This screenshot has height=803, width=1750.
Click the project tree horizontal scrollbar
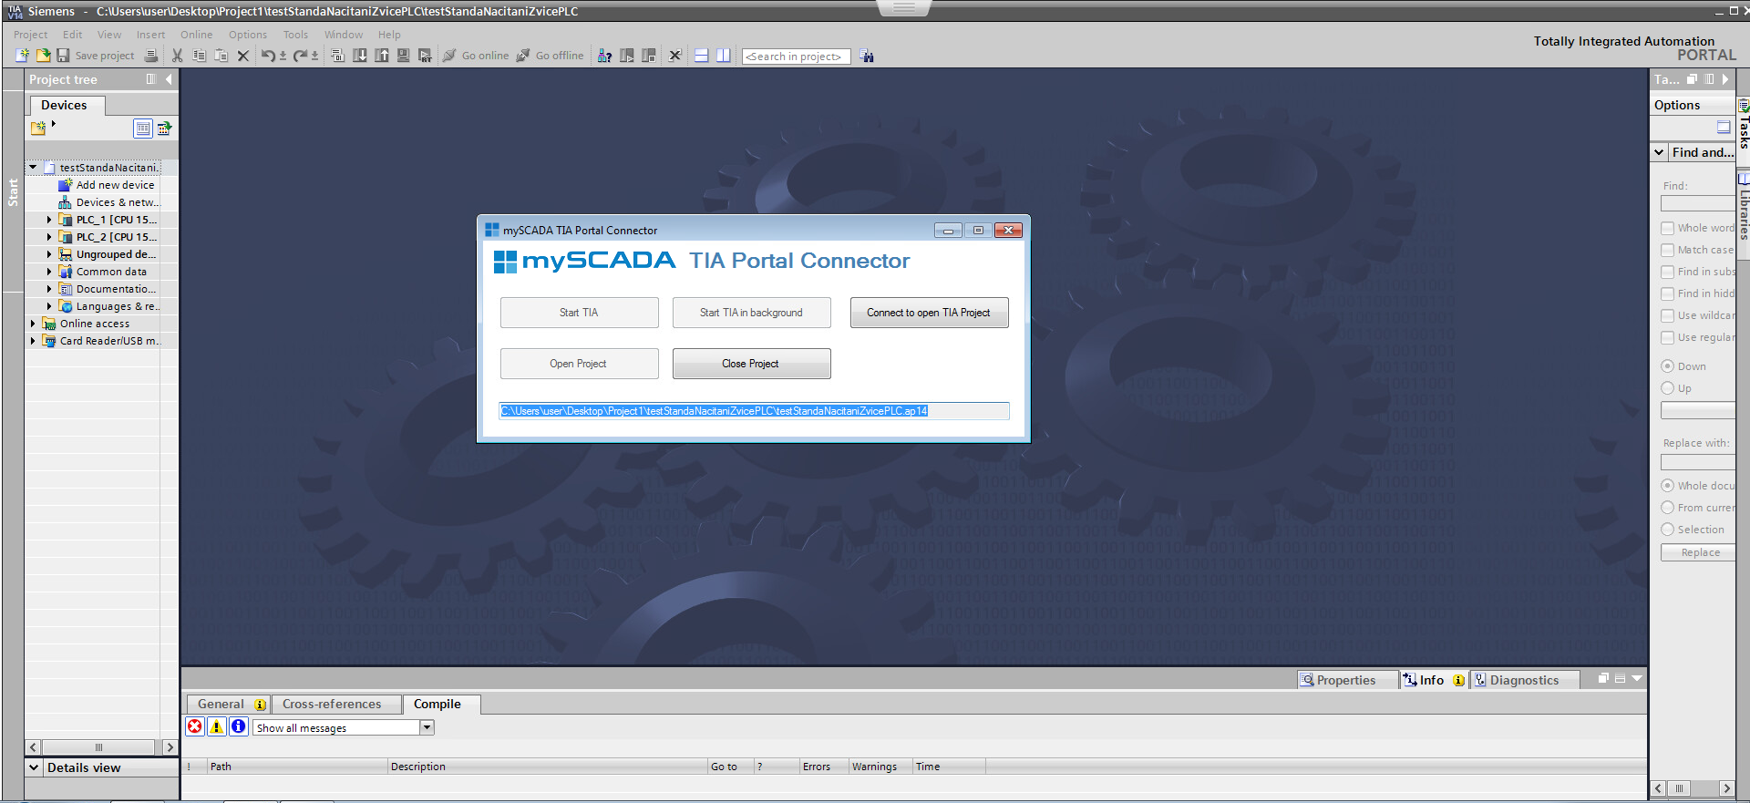pyautogui.click(x=100, y=747)
